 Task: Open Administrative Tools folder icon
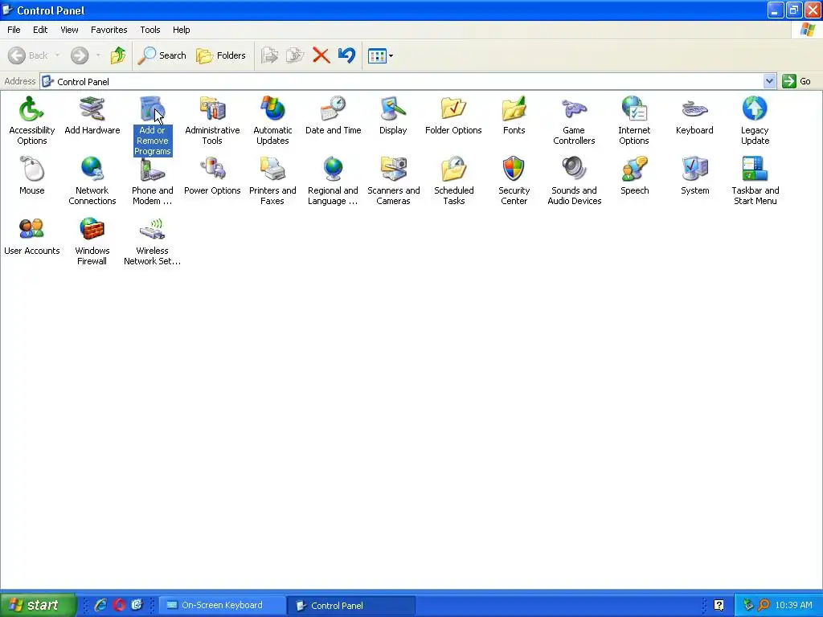[x=212, y=121]
